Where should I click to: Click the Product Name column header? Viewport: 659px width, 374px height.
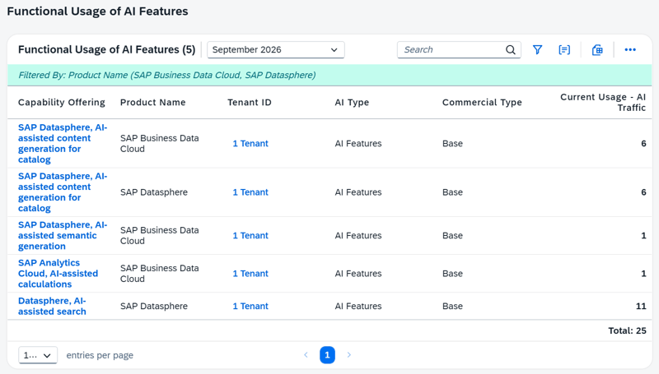152,102
